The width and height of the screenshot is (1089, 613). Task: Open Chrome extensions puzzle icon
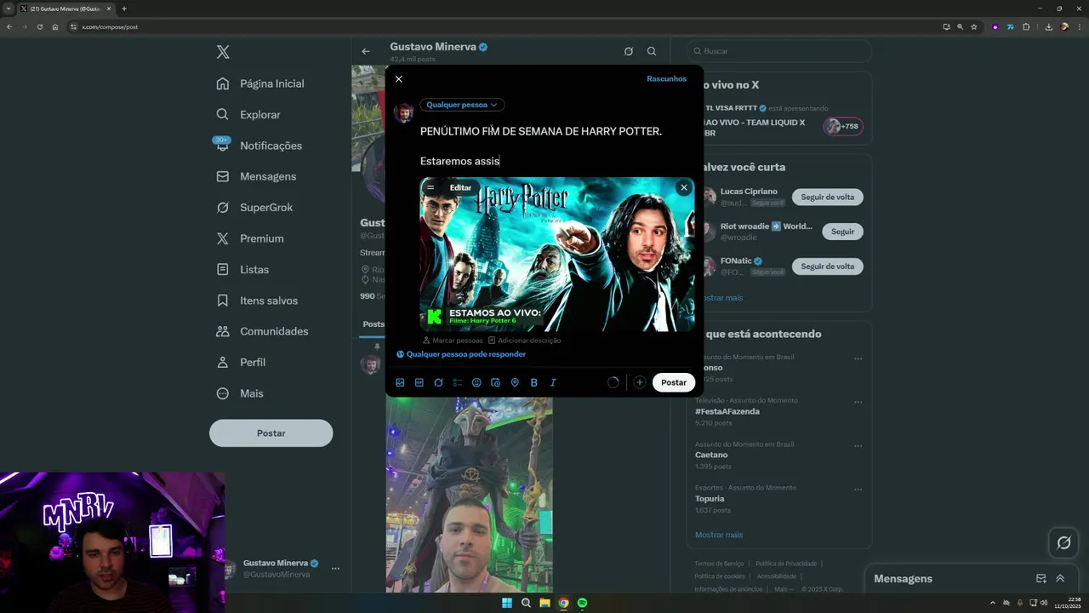click(x=1026, y=26)
